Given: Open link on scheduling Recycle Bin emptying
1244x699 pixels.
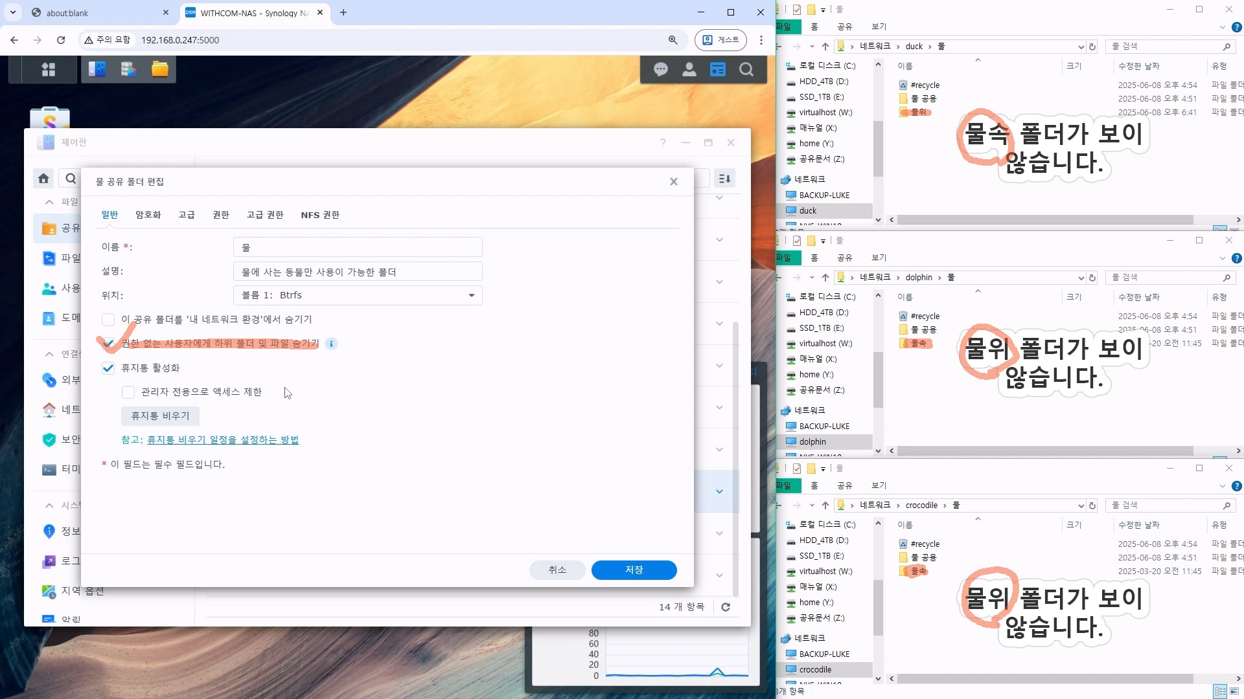Looking at the screenshot, I should click(x=223, y=440).
